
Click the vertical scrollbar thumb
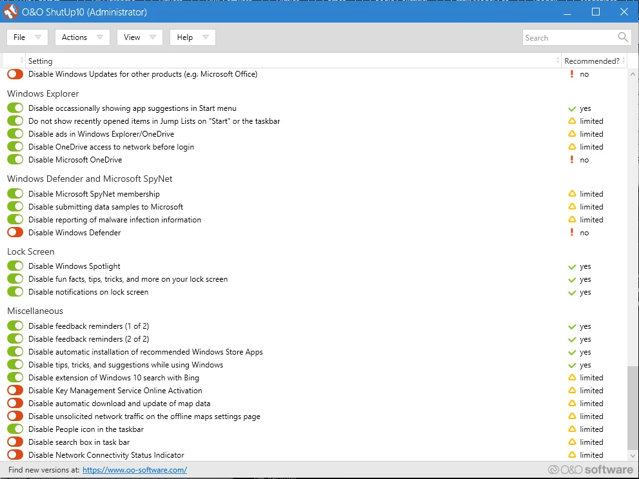[x=633, y=407]
